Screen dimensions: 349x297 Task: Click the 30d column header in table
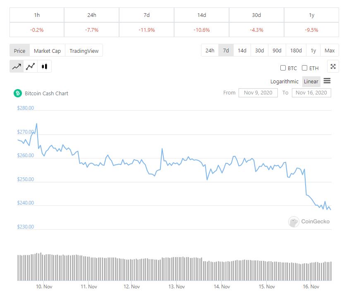tap(256, 15)
